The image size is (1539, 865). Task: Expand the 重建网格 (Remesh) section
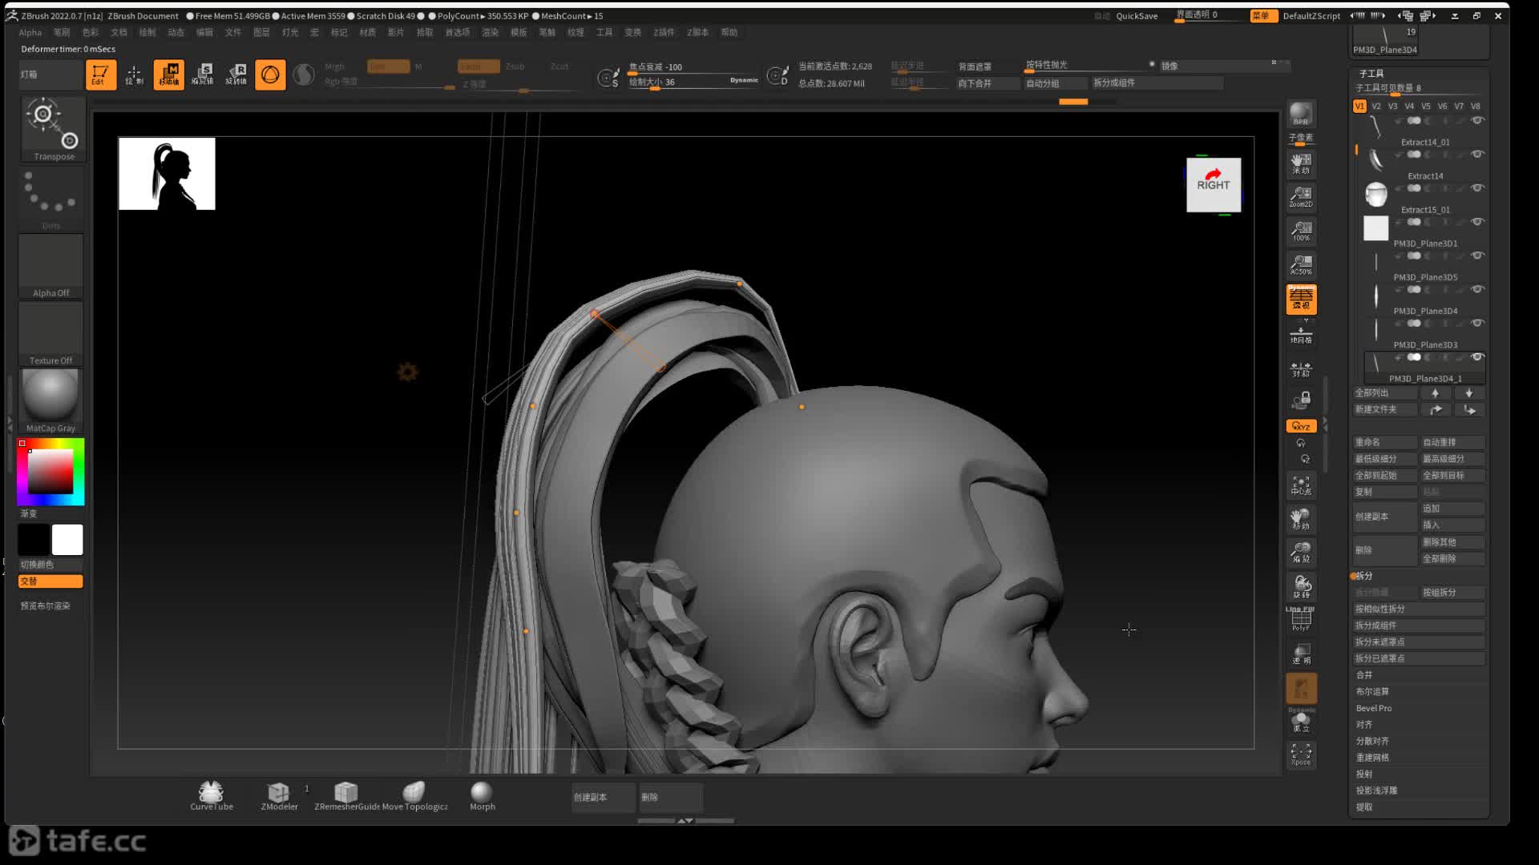coord(1372,758)
